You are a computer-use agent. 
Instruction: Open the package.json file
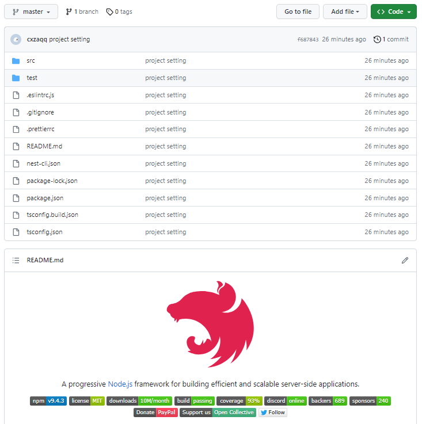pos(45,198)
